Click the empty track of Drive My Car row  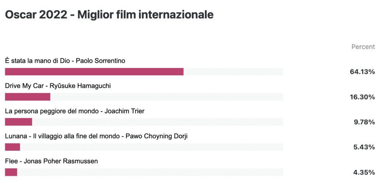(167, 97)
